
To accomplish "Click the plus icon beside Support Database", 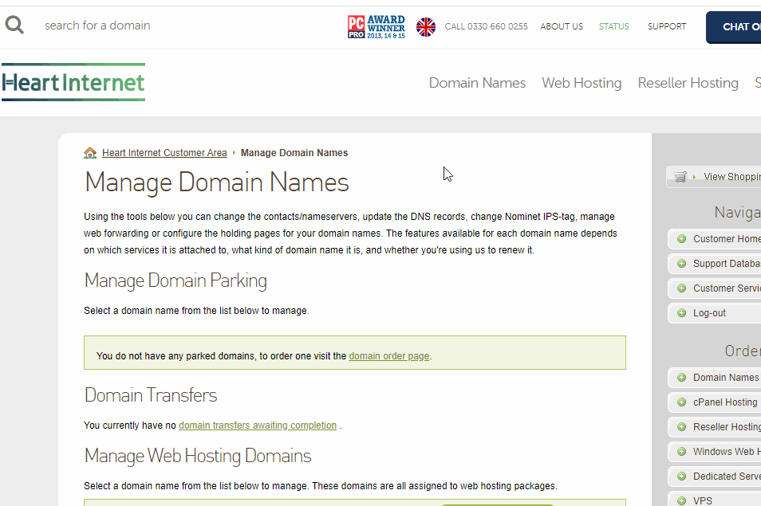I will coord(681,264).
